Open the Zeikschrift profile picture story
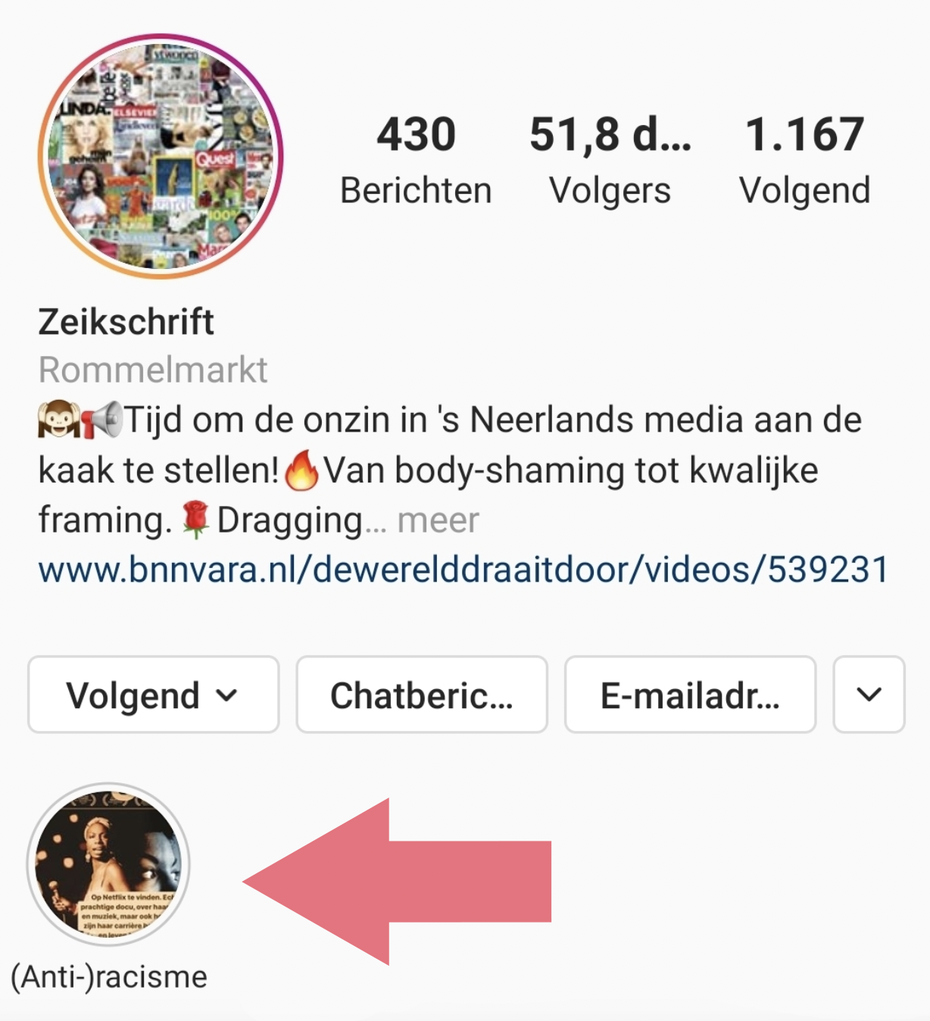Viewport: 930px width, 1021px height. click(x=160, y=156)
